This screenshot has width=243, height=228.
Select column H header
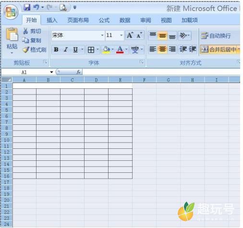(x=193, y=80)
